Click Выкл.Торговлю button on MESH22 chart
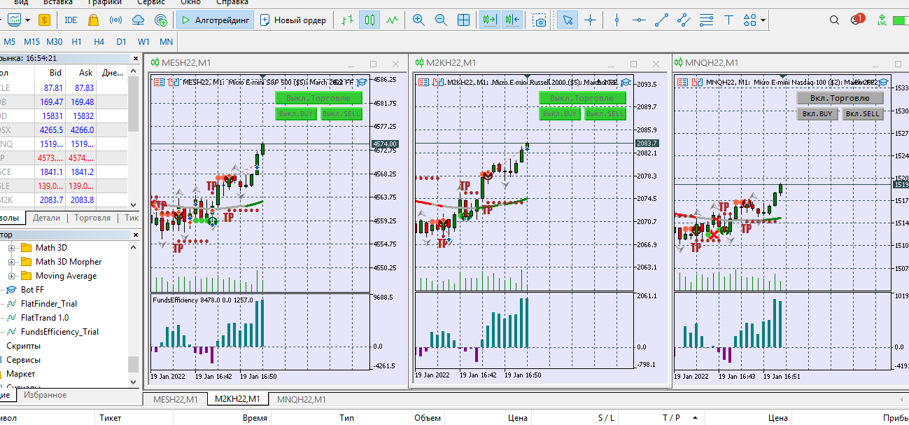 coord(318,98)
